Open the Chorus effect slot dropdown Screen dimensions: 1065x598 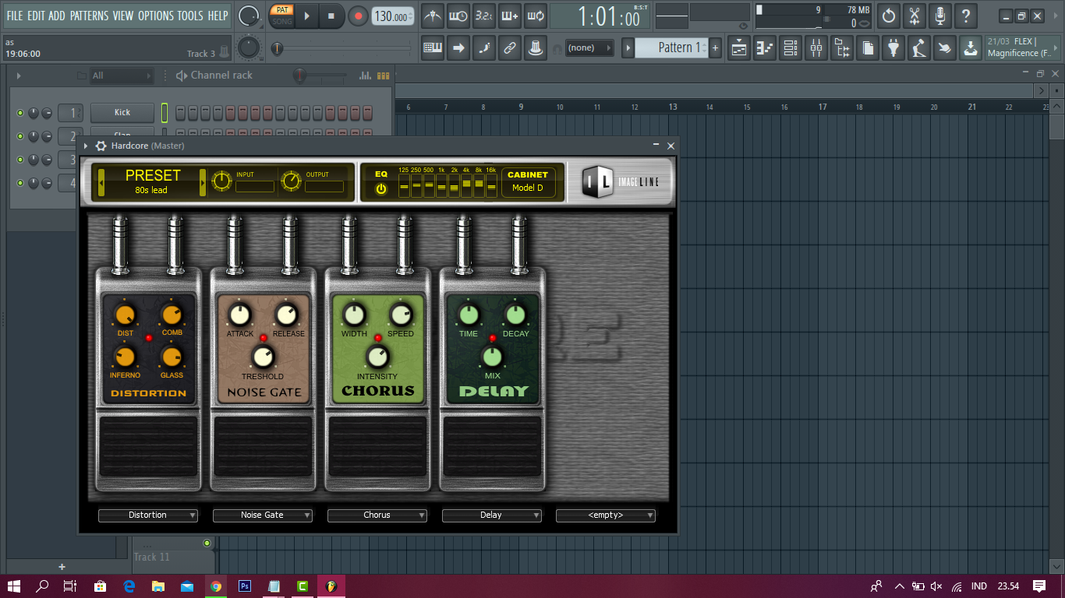point(377,515)
